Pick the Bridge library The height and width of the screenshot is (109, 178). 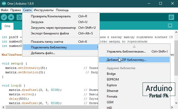coord(134,74)
